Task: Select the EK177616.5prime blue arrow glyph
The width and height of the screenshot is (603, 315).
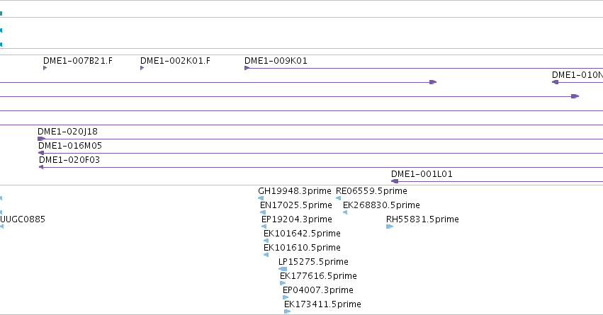Action: (x=283, y=283)
